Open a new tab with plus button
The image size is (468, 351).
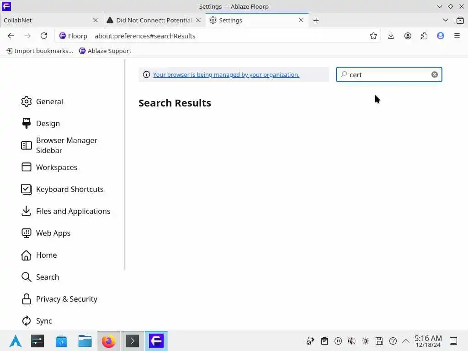point(316,20)
